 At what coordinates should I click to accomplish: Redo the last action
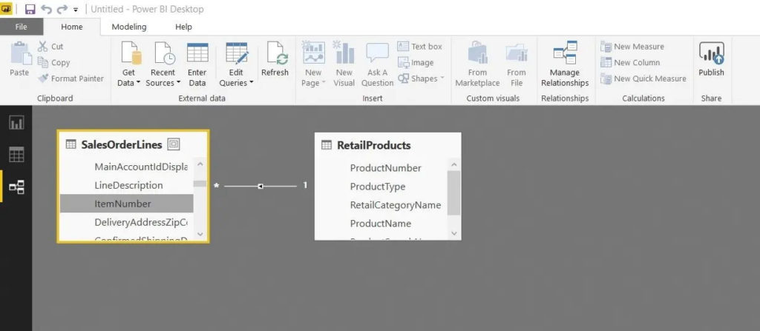62,9
